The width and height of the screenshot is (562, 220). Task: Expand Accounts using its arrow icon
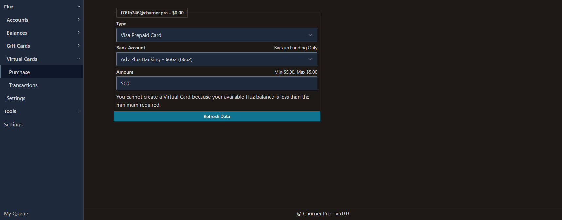pos(79,20)
